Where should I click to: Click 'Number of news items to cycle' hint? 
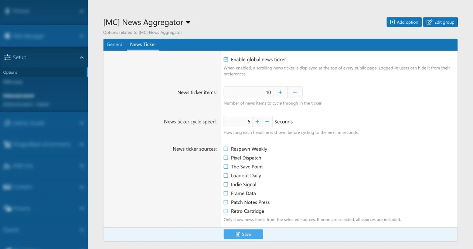[x=273, y=103]
